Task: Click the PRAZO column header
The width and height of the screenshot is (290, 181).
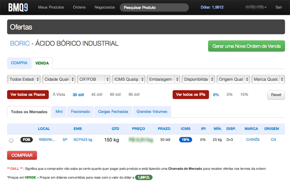Action: pyautogui.click(x=164, y=129)
